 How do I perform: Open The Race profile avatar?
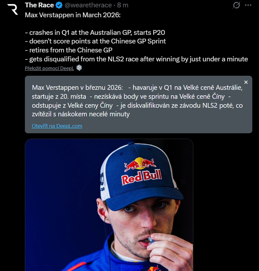tap(13, 9)
